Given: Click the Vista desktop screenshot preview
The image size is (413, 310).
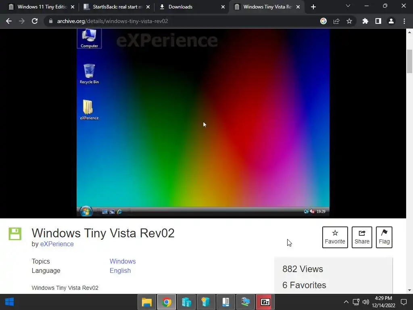Looking at the screenshot, I should tap(203, 123).
